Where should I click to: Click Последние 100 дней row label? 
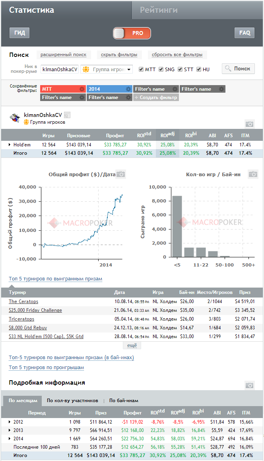[x=37, y=447]
